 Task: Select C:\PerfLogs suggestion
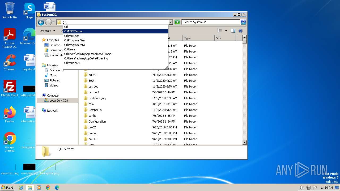click(116, 36)
